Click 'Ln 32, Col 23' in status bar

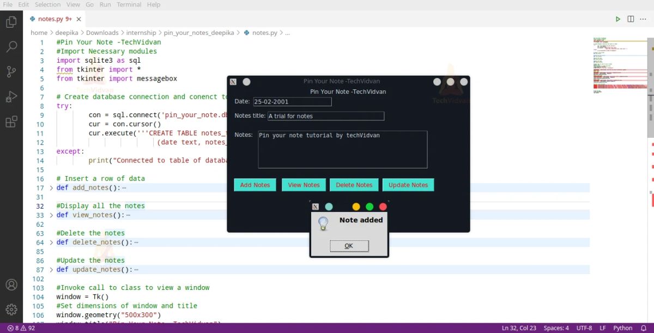tap(519, 328)
